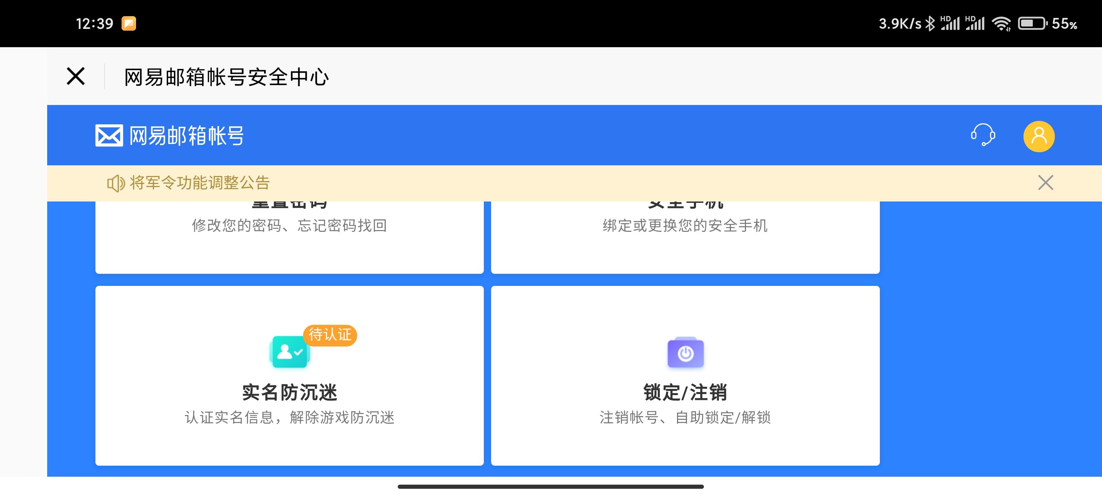
Task: Click 网易邮箱帐号安全中心 page title
Action: click(226, 77)
